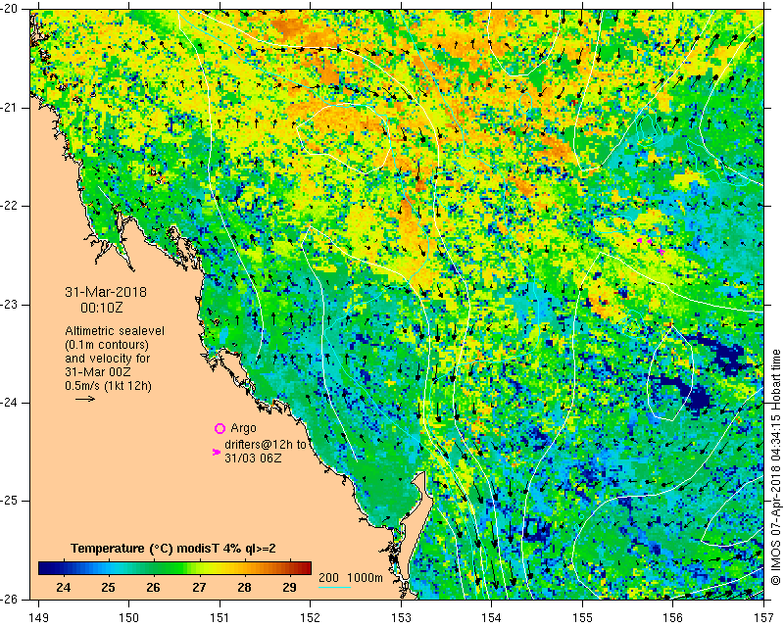Click the magenta Argo circle symbol in legend
The image size is (784, 627).
[x=220, y=428]
